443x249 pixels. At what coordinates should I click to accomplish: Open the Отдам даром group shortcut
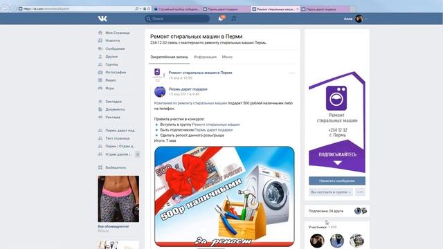[118, 154]
